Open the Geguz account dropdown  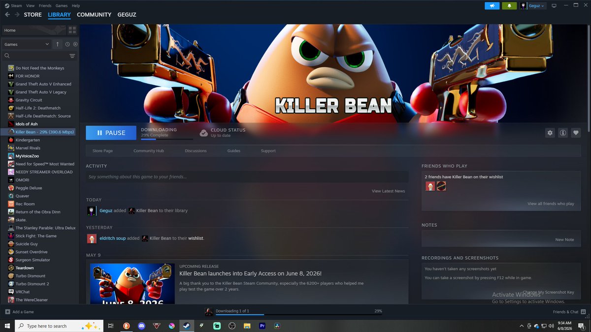click(x=532, y=6)
